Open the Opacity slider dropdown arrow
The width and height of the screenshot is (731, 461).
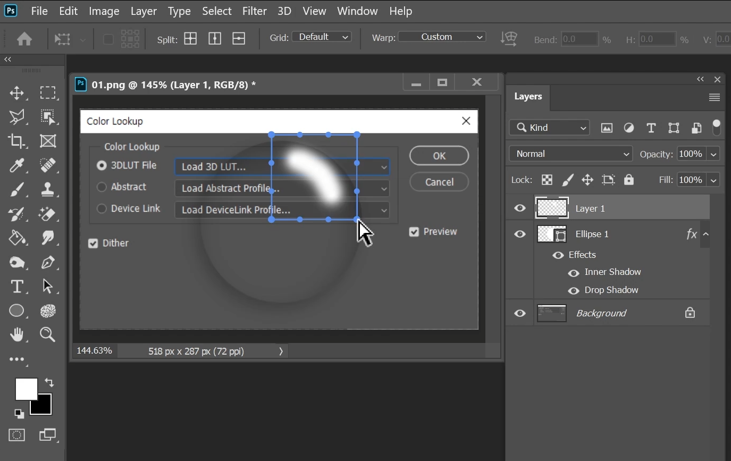(x=714, y=154)
